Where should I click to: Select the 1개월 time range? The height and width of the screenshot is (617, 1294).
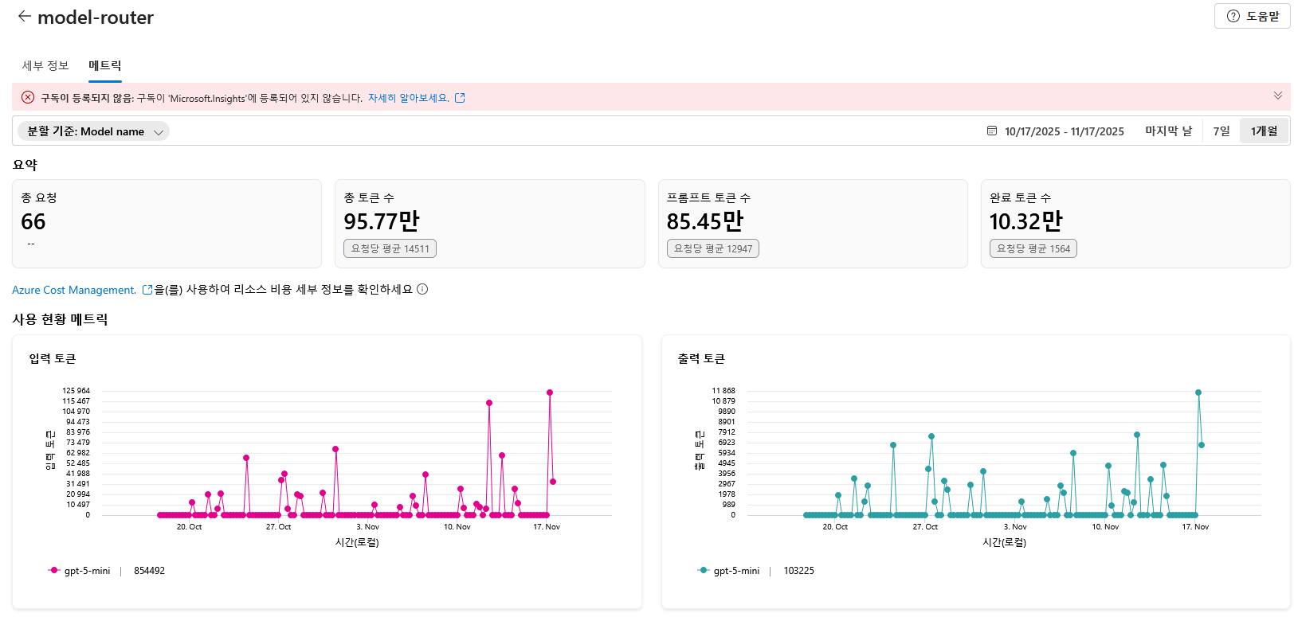coord(1264,131)
